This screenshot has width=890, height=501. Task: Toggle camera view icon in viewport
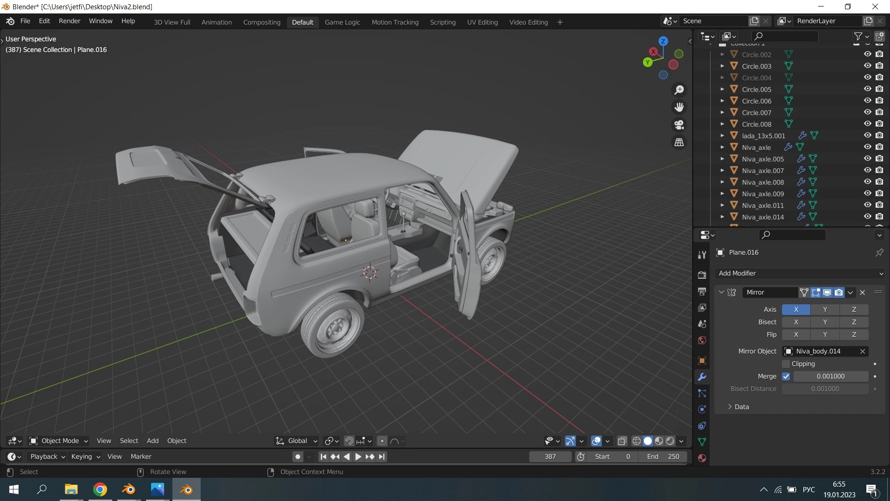(x=679, y=125)
